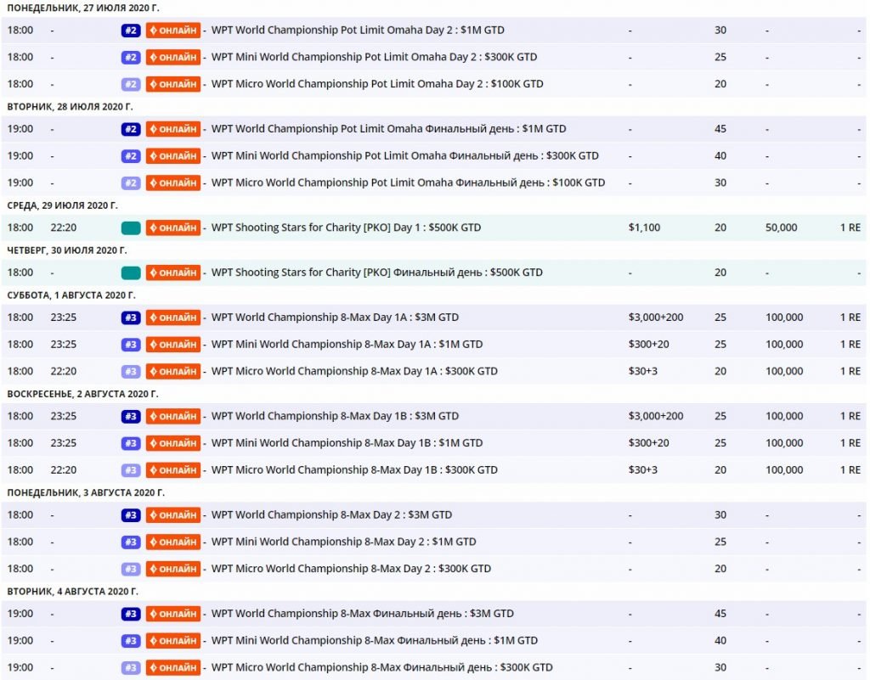Click ОНЛАЙН badge for Micro 8-Max Day 2 row
The height and width of the screenshot is (680, 870).
[x=173, y=569]
